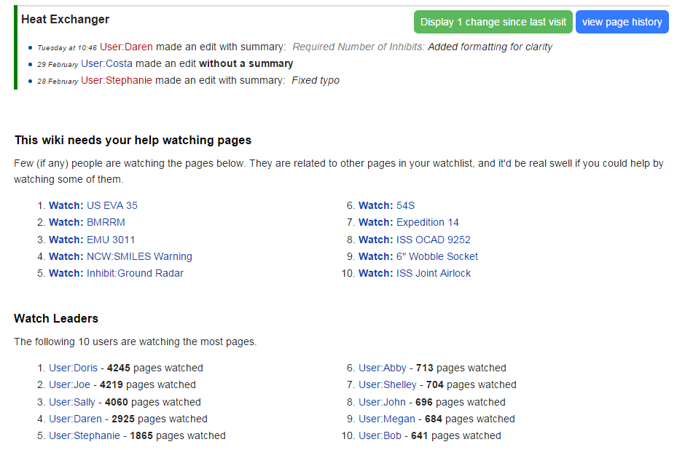Open the BMRRM page link
This screenshot has height=450, width=685.
[x=106, y=222]
